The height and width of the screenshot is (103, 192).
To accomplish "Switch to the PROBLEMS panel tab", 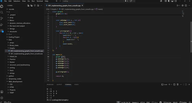I will tap(50, 84).
